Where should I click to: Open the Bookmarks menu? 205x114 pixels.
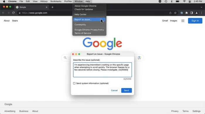click(x=56, y=1)
